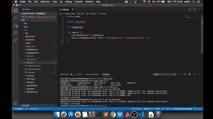The width and height of the screenshot is (213, 119).
Task: Open OBS from the Dock
Action: (134, 114)
